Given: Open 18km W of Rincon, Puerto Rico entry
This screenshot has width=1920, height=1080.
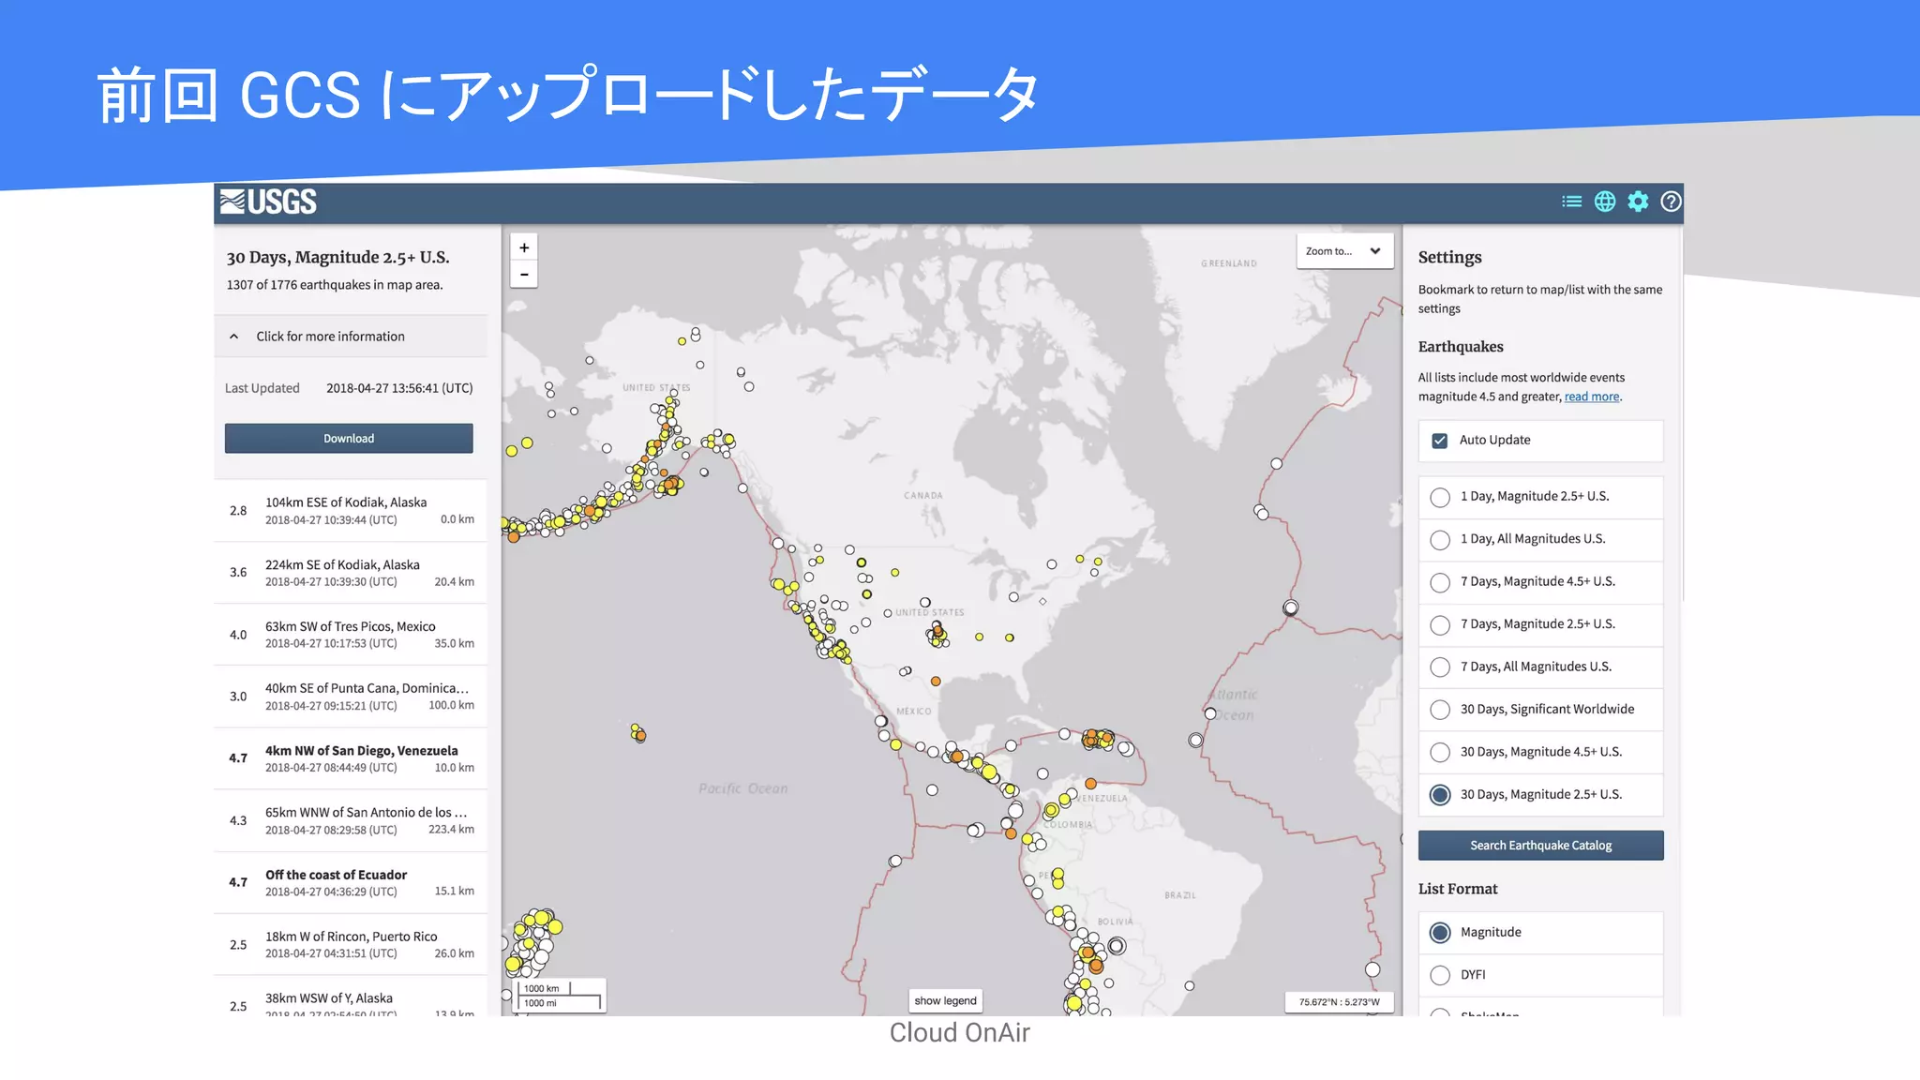Looking at the screenshot, I should pyautogui.click(x=351, y=944).
